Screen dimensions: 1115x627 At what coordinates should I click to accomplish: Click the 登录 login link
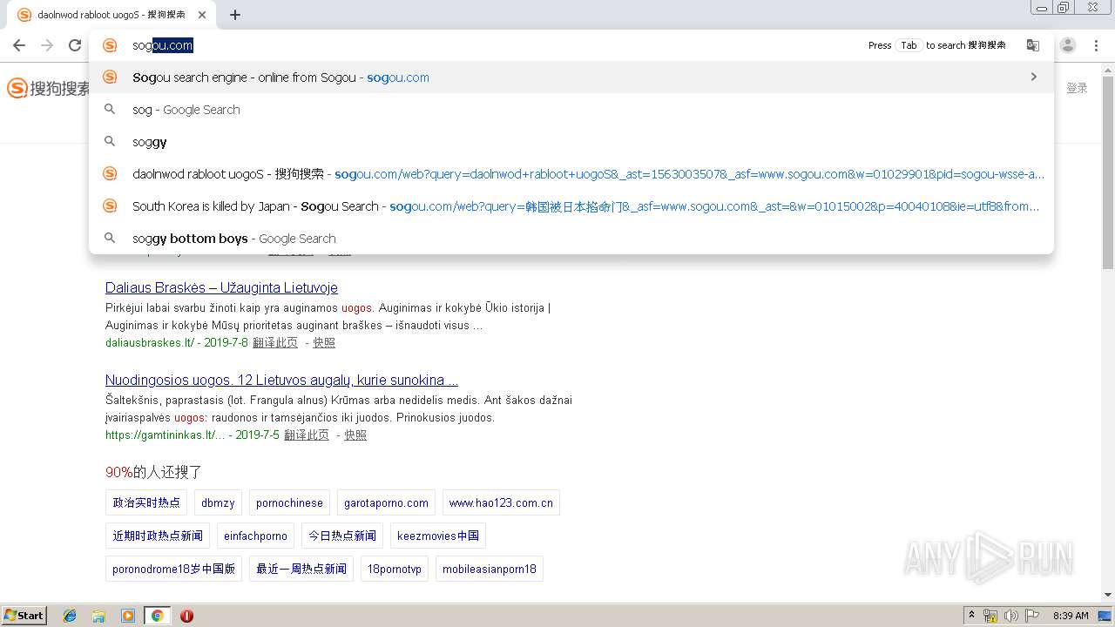[1077, 88]
